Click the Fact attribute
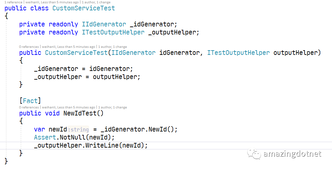The height and width of the screenshot is (169, 332). click(x=30, y=101)
